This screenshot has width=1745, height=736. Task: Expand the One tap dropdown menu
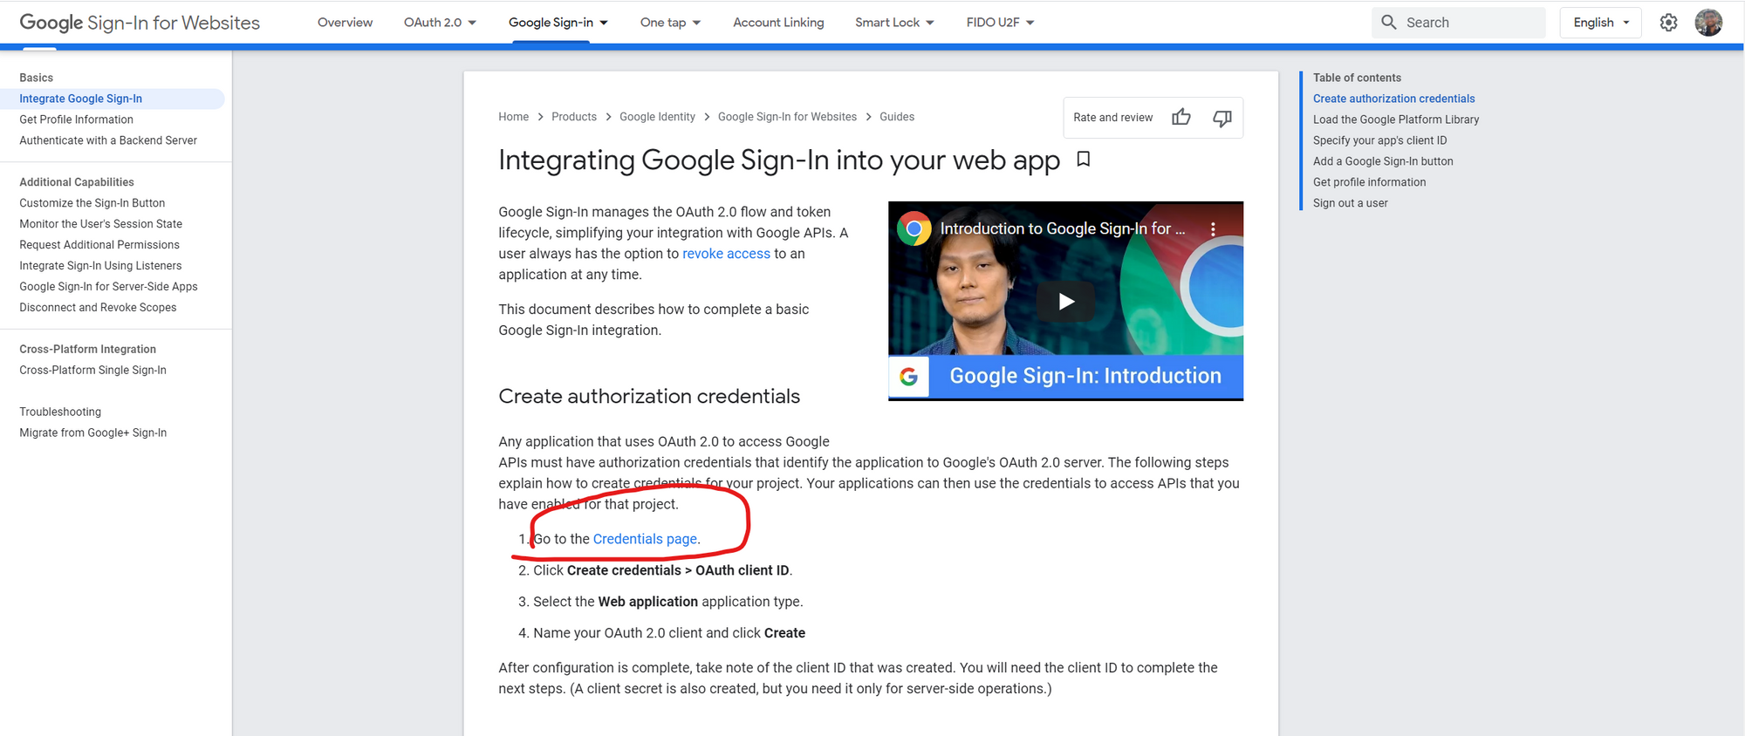pos(670,23)
